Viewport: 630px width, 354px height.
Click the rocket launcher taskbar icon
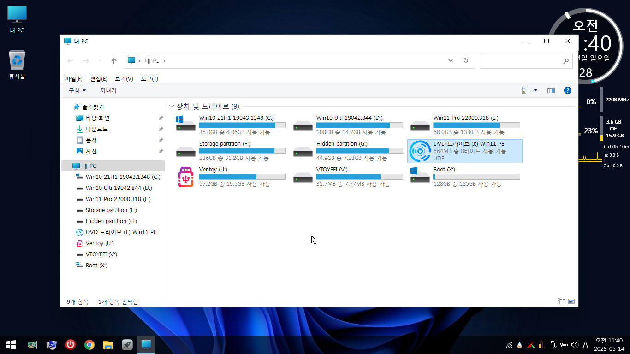(x=127, y=344)
